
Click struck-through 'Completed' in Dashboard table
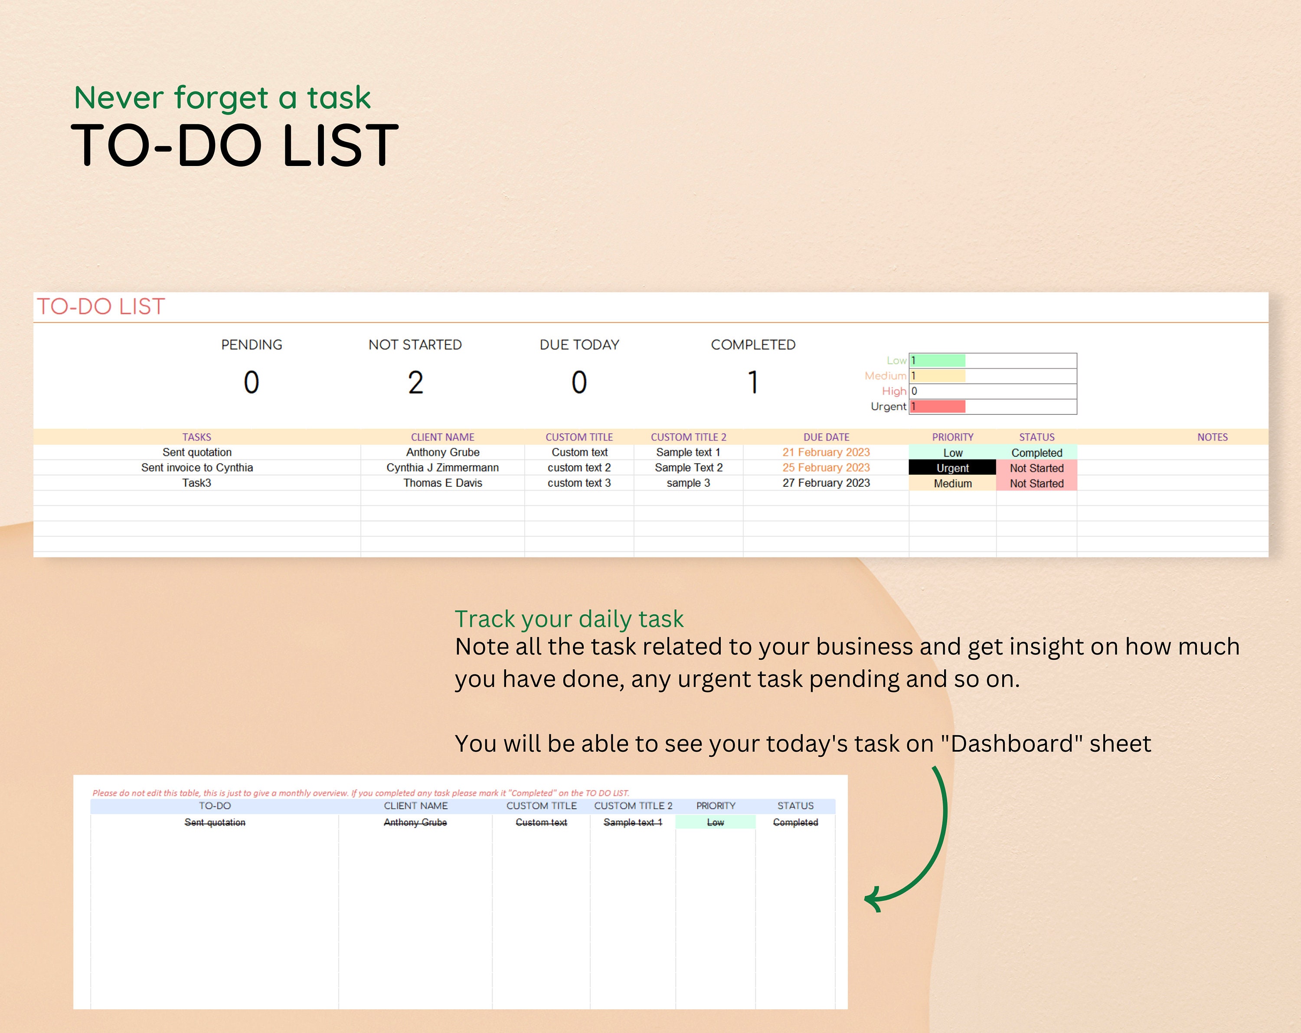click(795, 822)
